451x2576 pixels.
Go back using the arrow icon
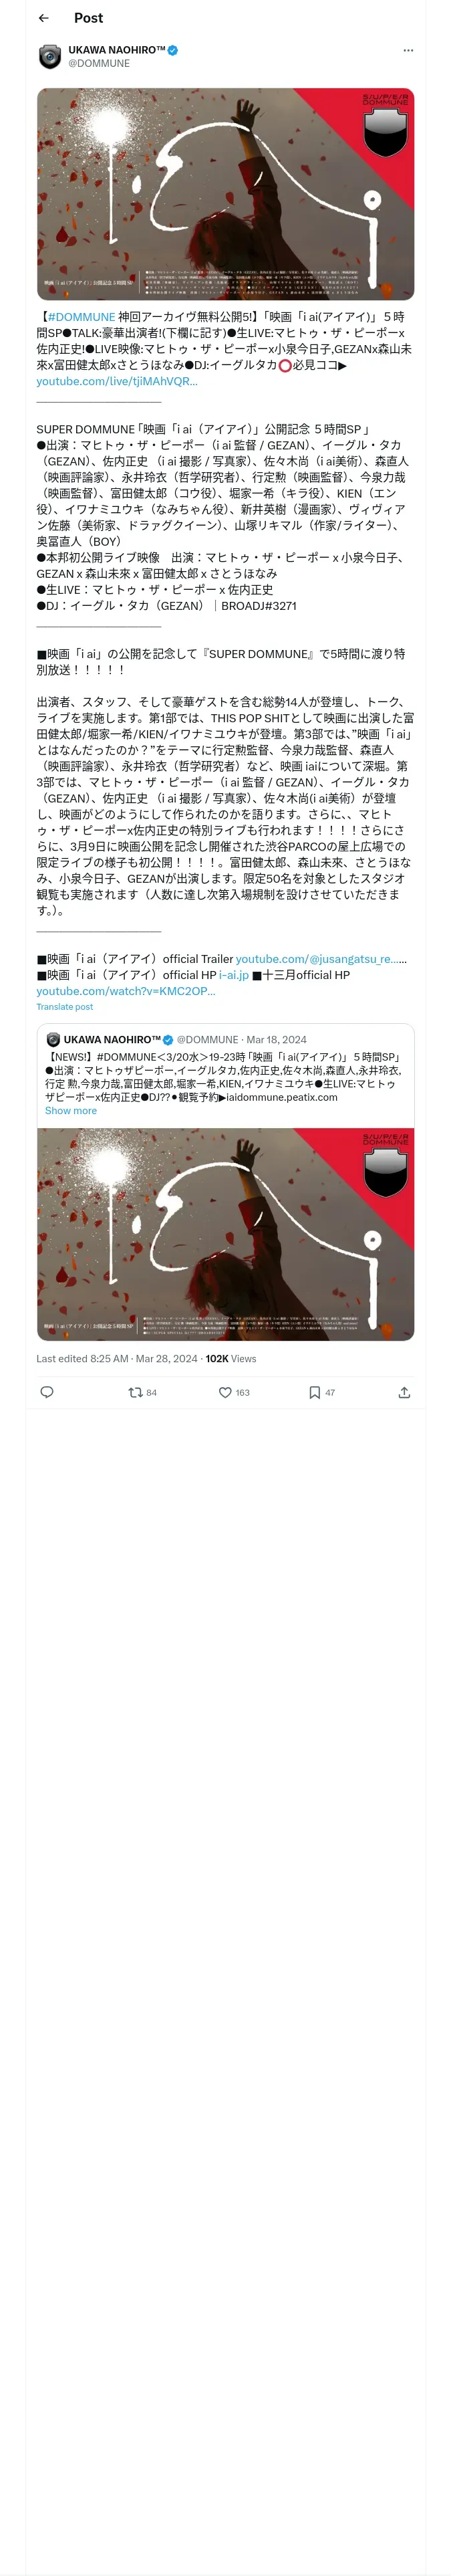(x=43, y=18)
